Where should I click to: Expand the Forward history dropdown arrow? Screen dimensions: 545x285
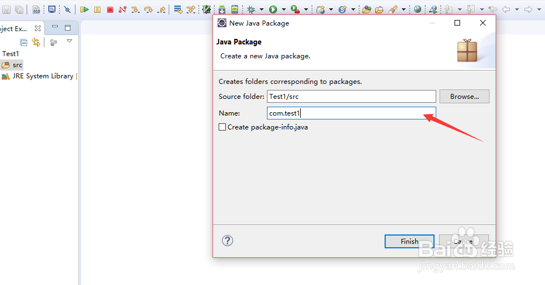[x=539, y=10]
